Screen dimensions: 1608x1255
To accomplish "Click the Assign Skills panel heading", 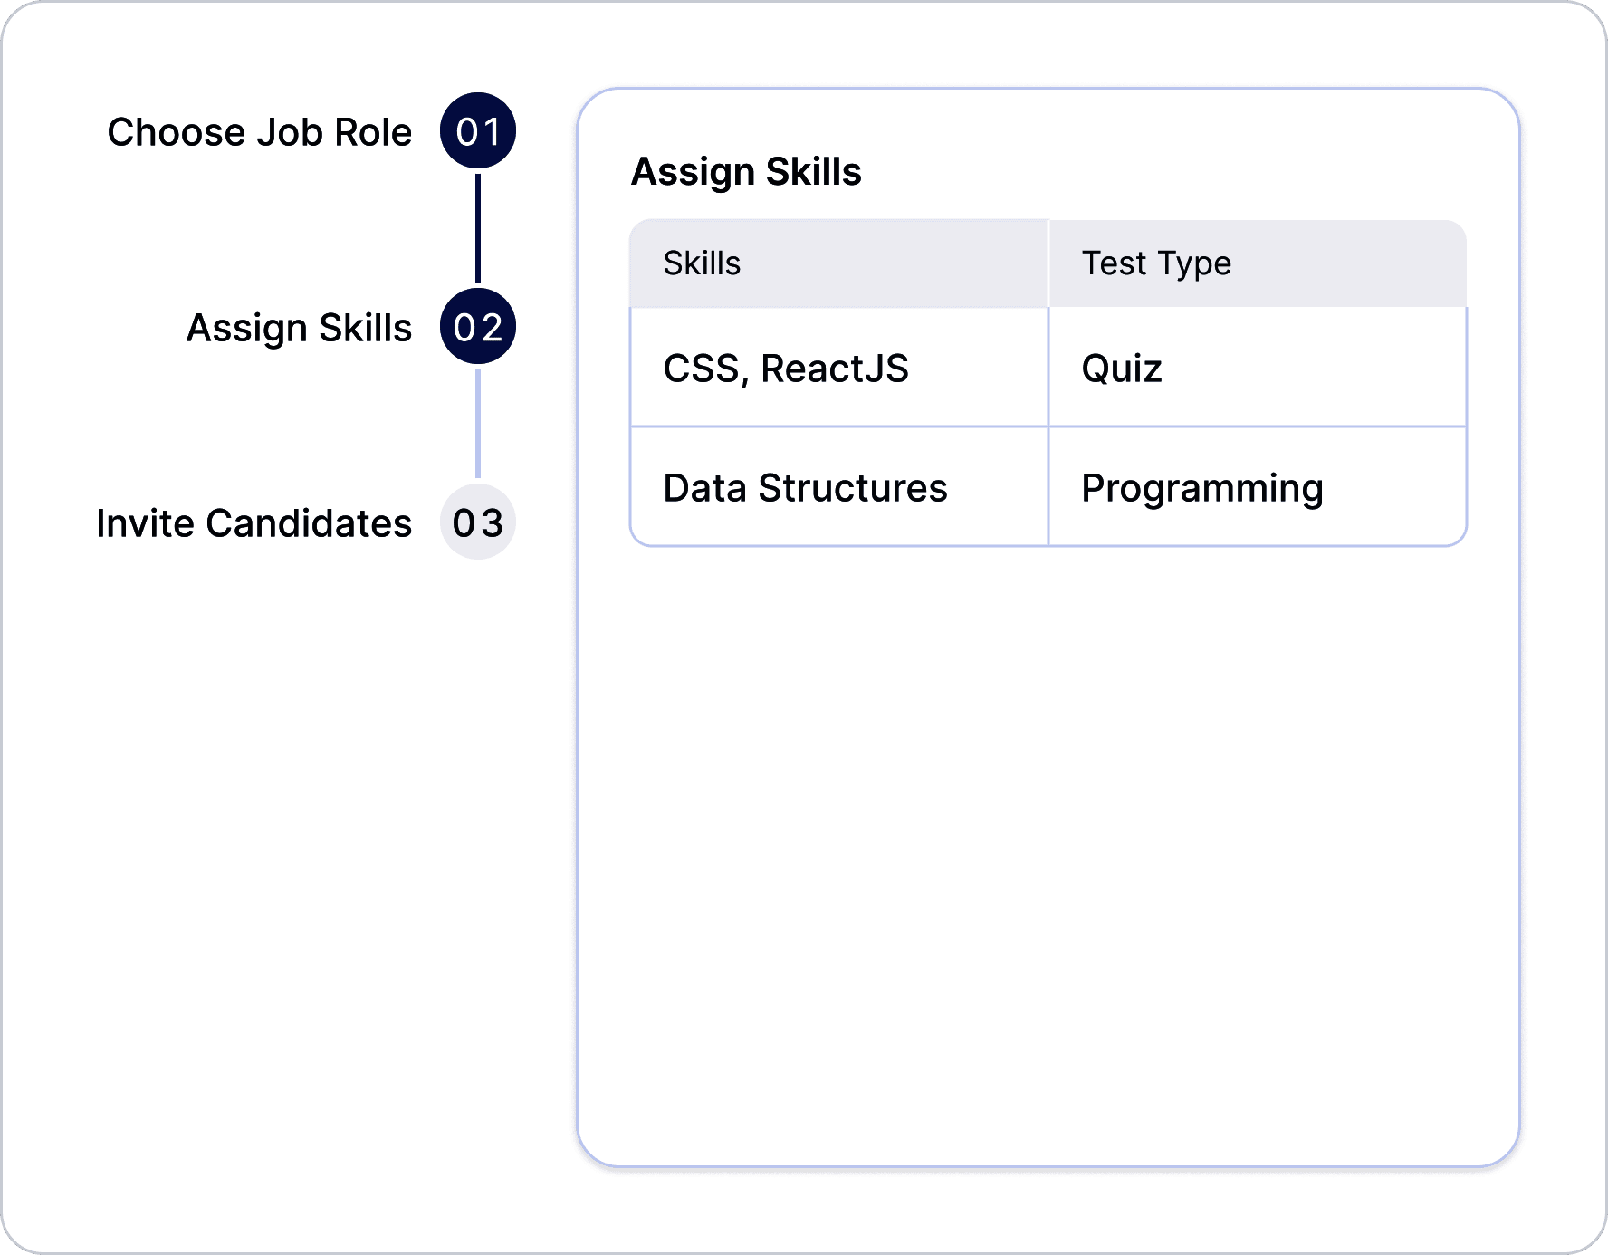I will tap(748, 170).
